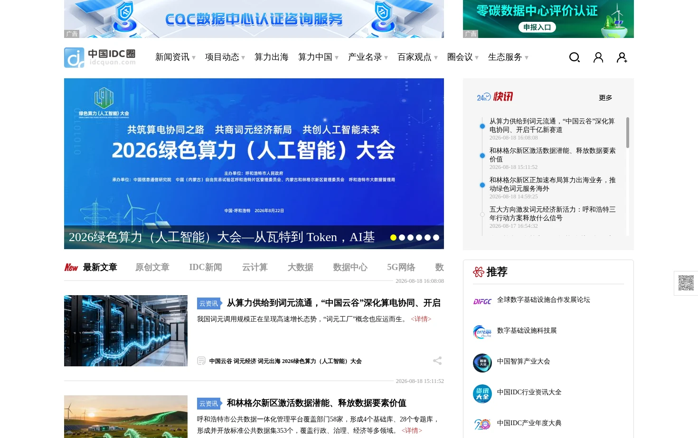Click 详情 link of first article
The height and width of the screenshot is (438, 698).
coord(421,319)
